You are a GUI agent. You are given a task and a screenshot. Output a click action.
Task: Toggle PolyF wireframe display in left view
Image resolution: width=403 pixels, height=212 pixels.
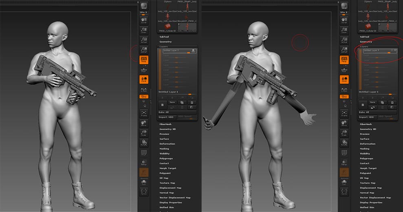(144, 152)
